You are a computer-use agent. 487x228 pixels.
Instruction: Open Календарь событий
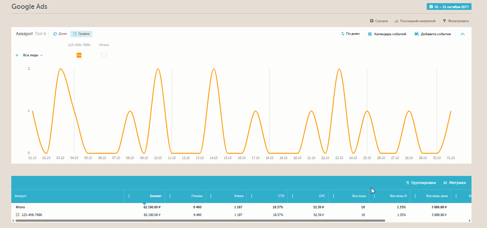tap(387, 34)
